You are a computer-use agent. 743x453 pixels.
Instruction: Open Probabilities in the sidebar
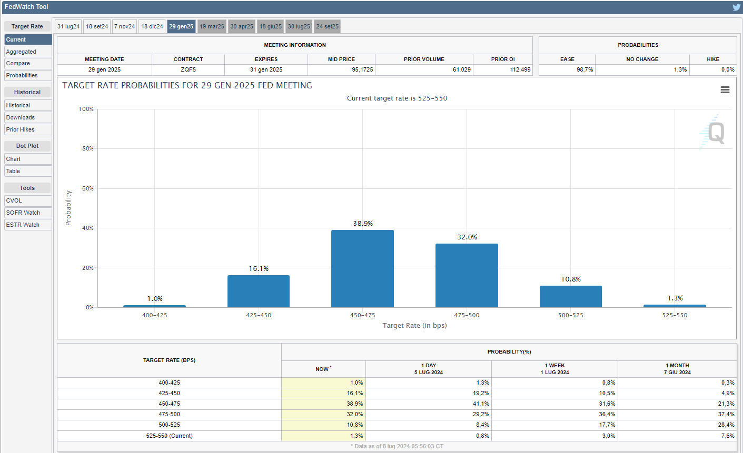point(28,75)
